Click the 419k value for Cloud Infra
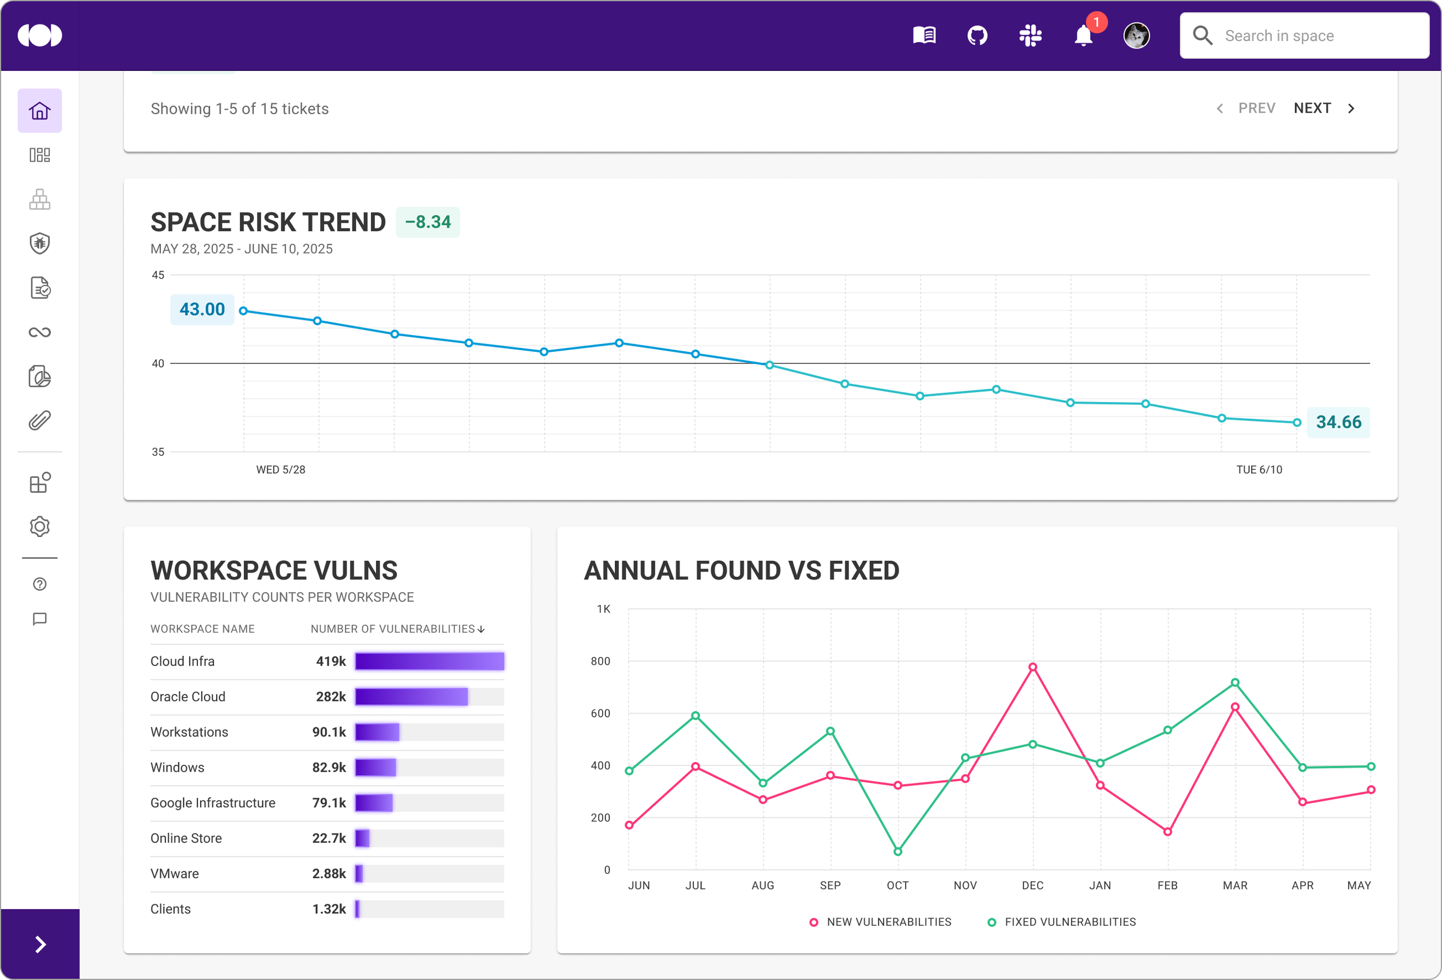 (331, 661)
